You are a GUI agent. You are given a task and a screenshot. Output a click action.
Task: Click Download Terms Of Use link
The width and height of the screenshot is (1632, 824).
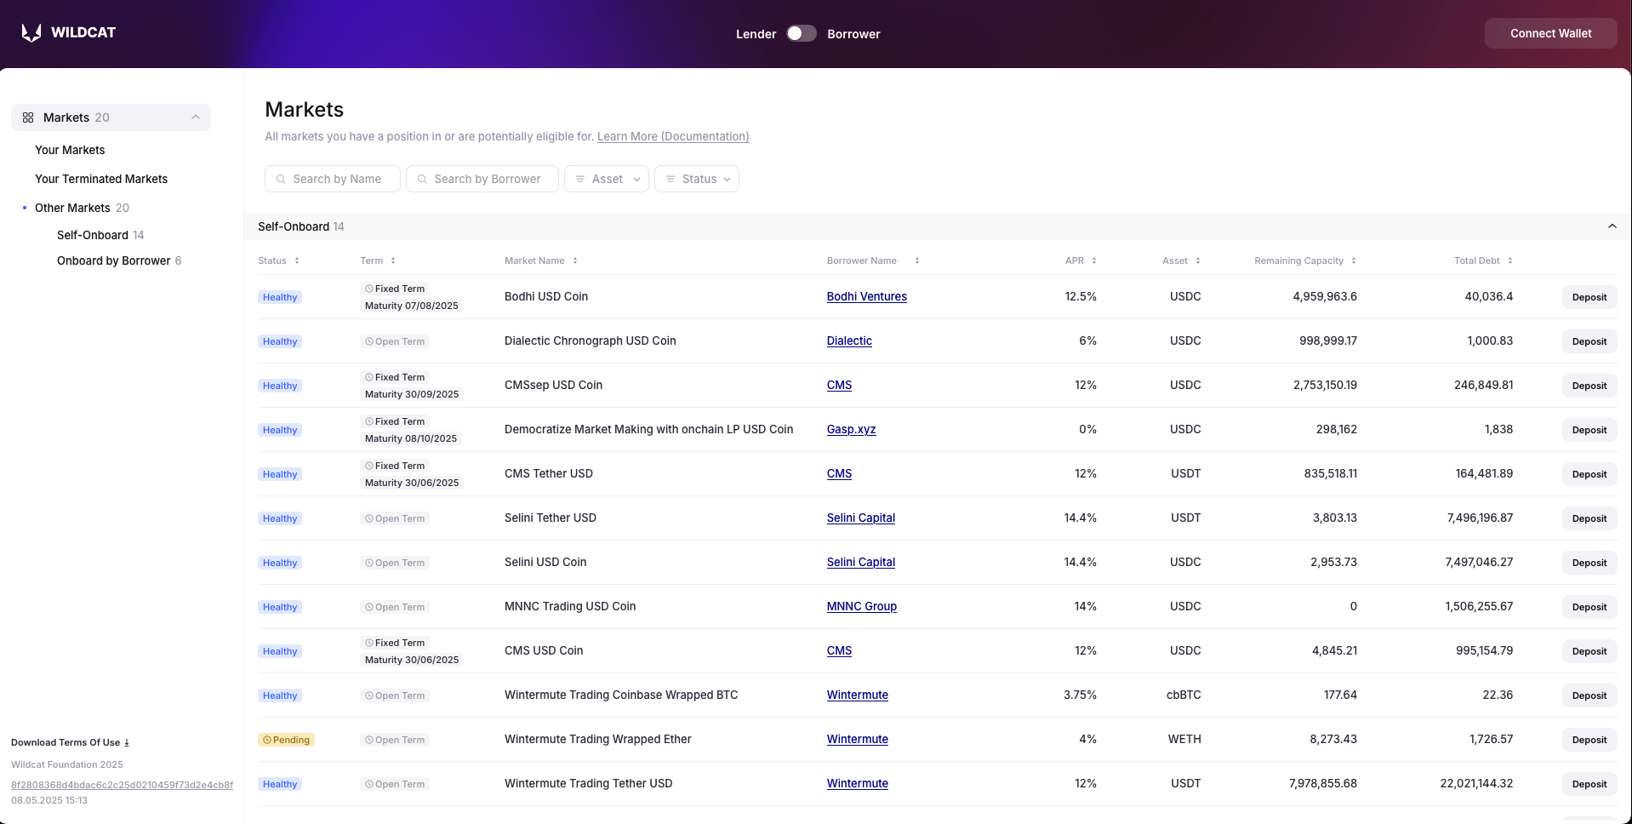(70, 742)
